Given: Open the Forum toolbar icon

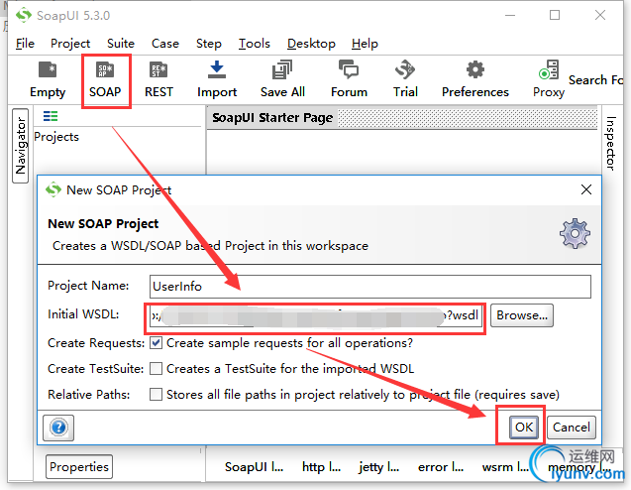Looking at the screenshot, I should tap(349, 79).
